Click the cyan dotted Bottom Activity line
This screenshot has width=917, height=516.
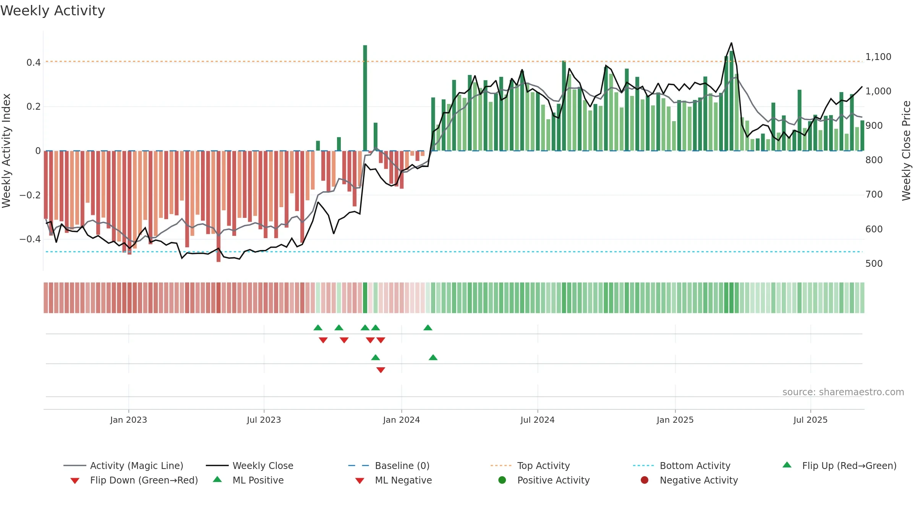tap(454, 252)
